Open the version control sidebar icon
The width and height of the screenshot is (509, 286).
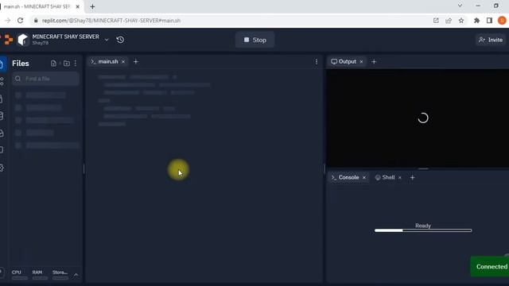2,81
